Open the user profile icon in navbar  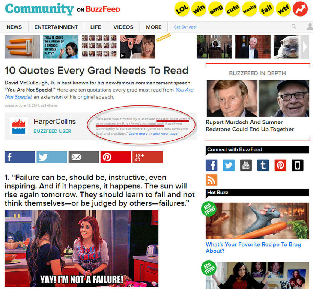pos(310,26)
